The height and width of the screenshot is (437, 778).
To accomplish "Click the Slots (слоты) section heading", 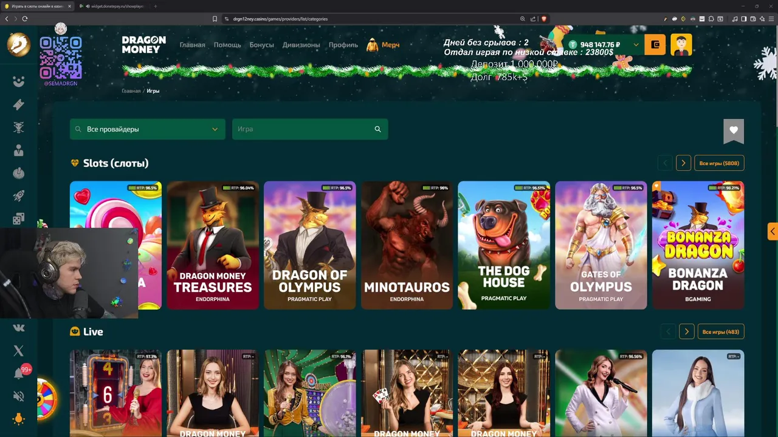I will pyautogui.click(x=115, y=163).
